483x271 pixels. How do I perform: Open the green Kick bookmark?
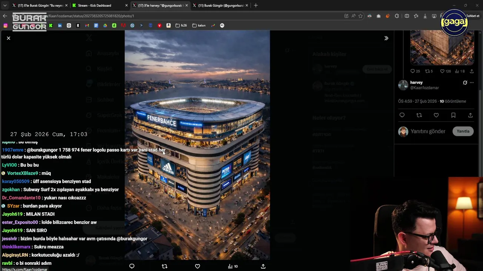[x=51, y=25]
